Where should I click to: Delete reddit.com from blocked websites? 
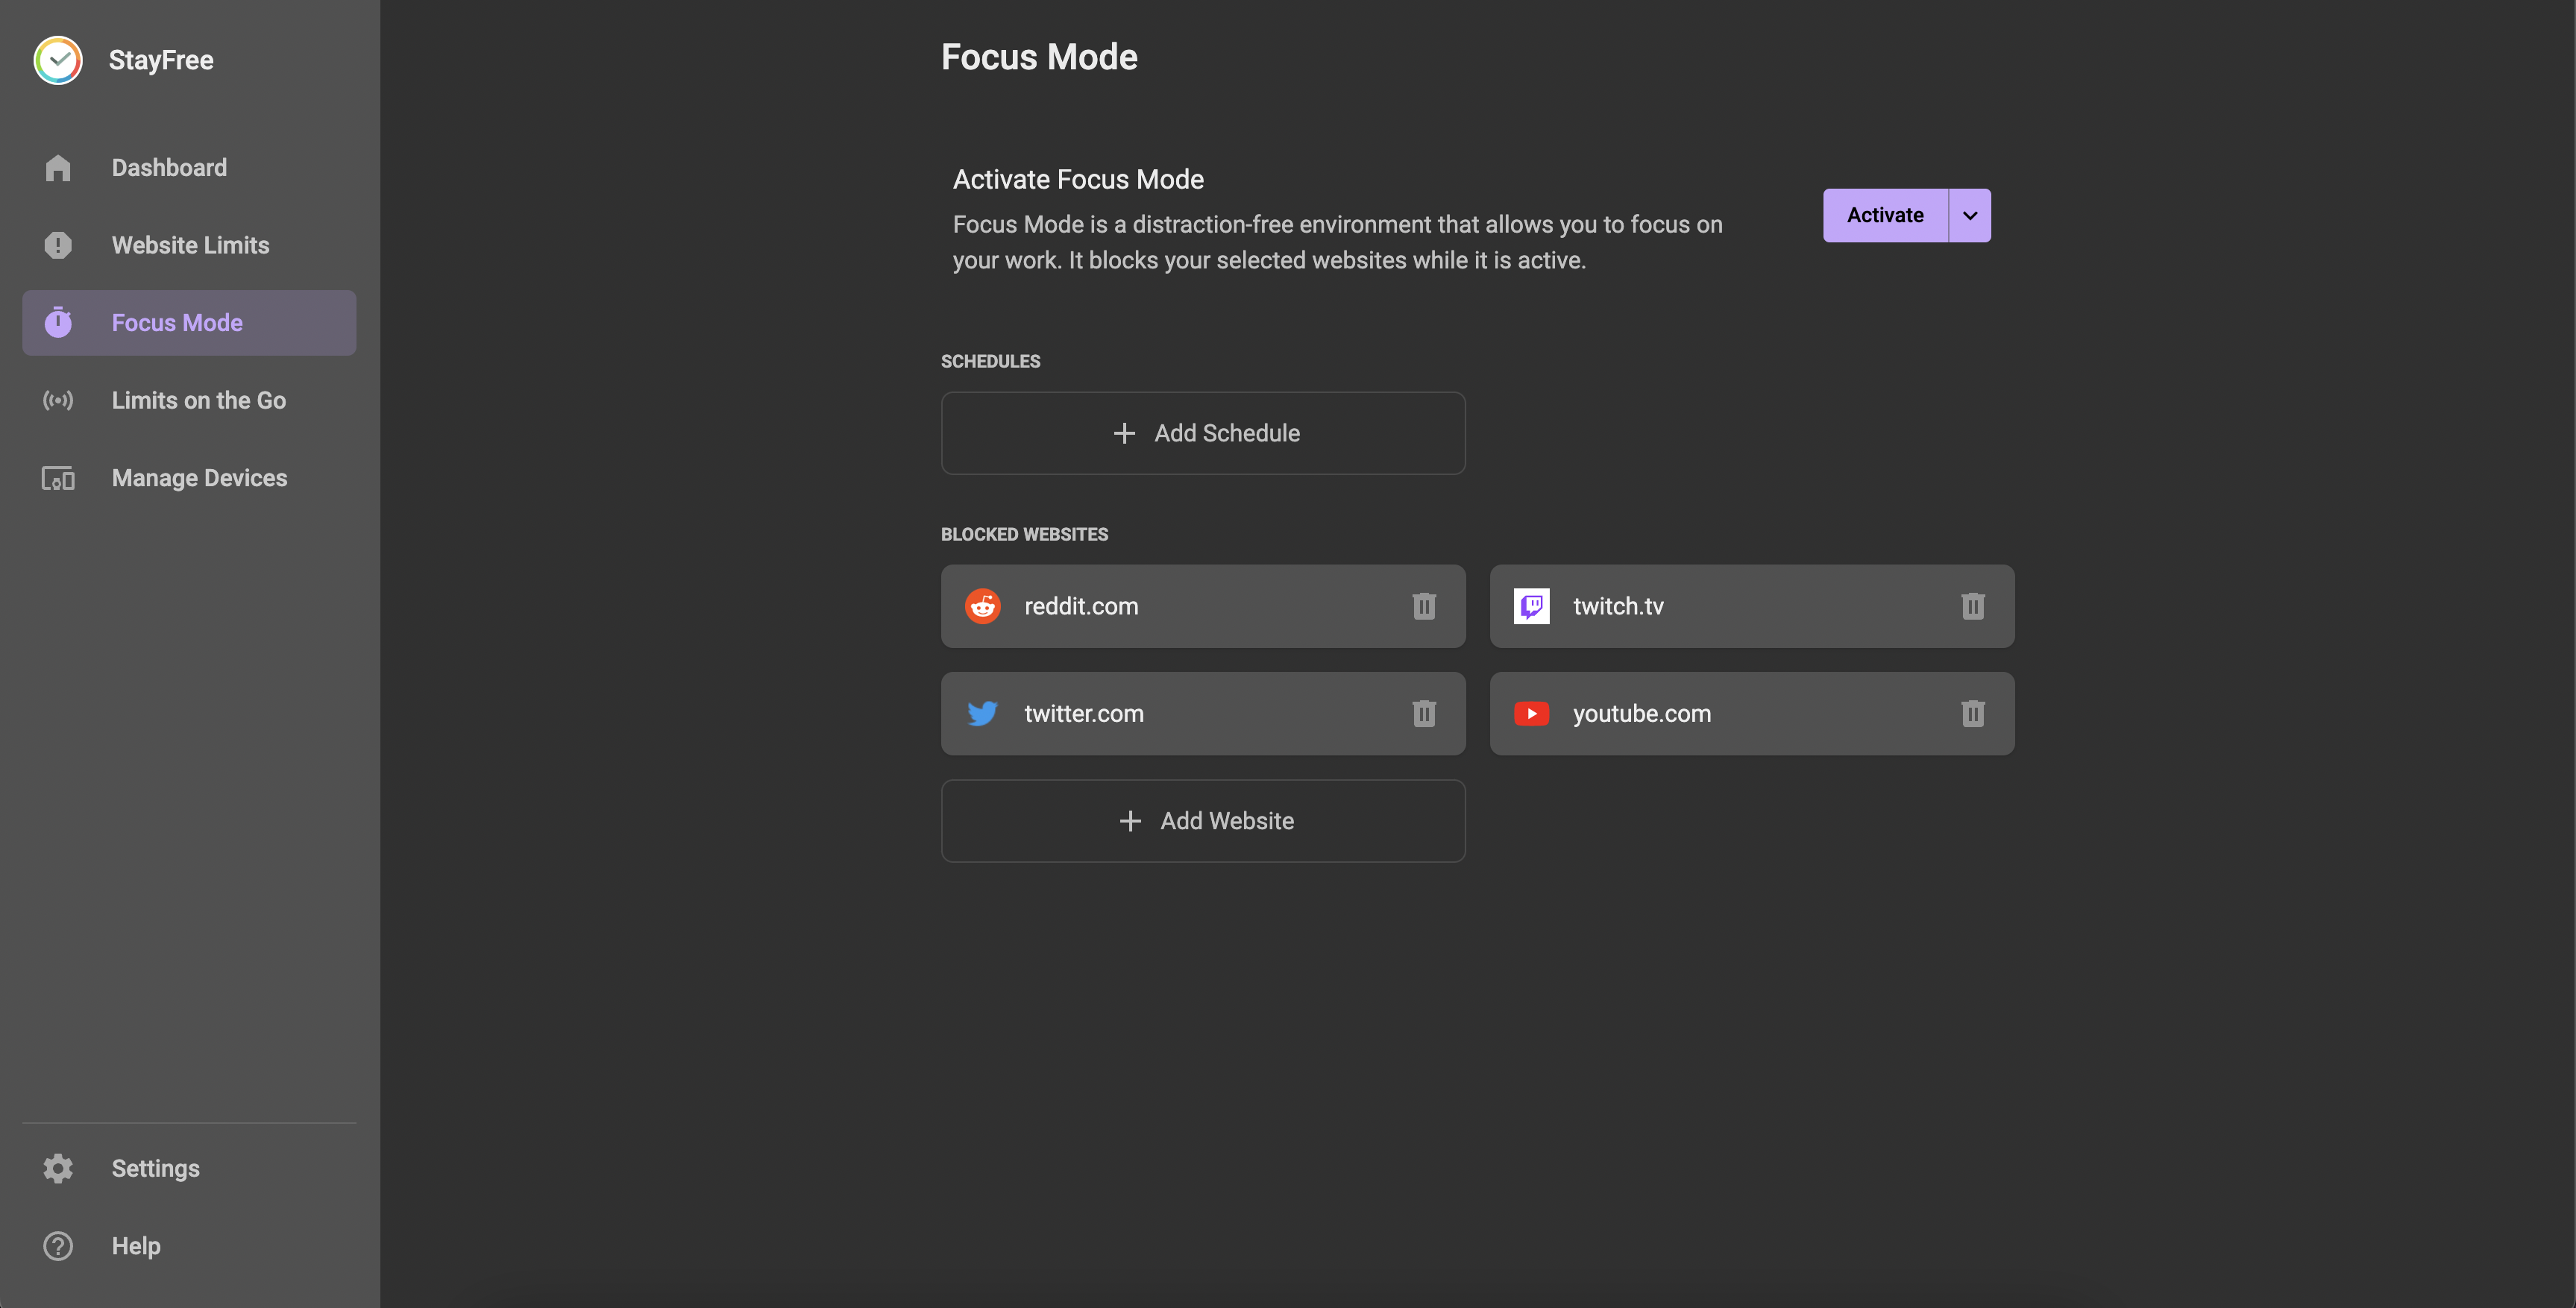pos(1423,606)
